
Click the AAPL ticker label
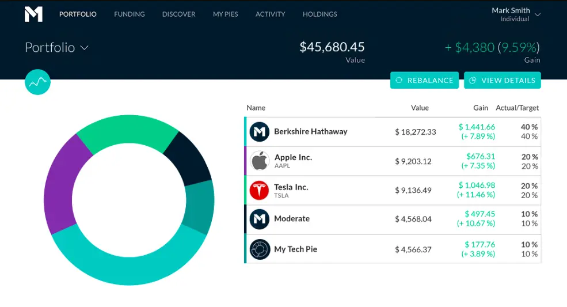coord(282,166)
